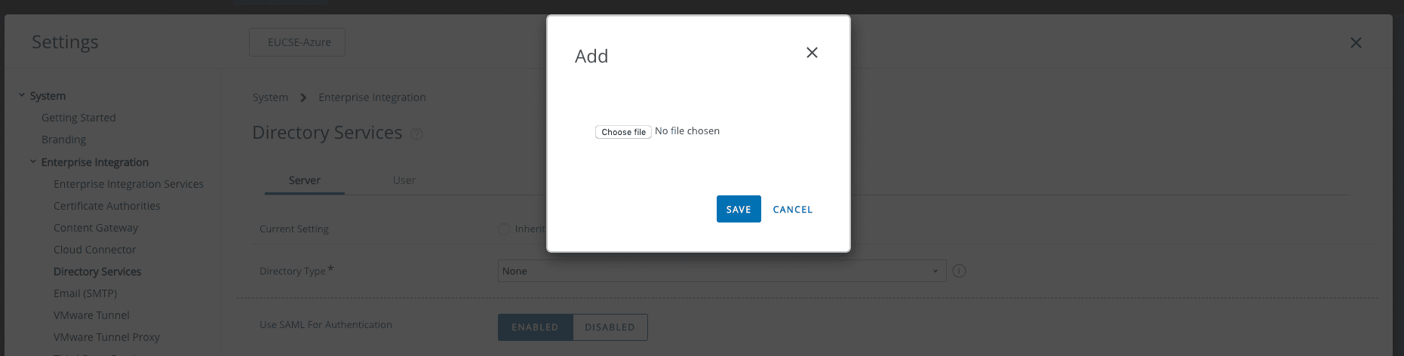Collapse the System tree section

click(x=22, y=96)
